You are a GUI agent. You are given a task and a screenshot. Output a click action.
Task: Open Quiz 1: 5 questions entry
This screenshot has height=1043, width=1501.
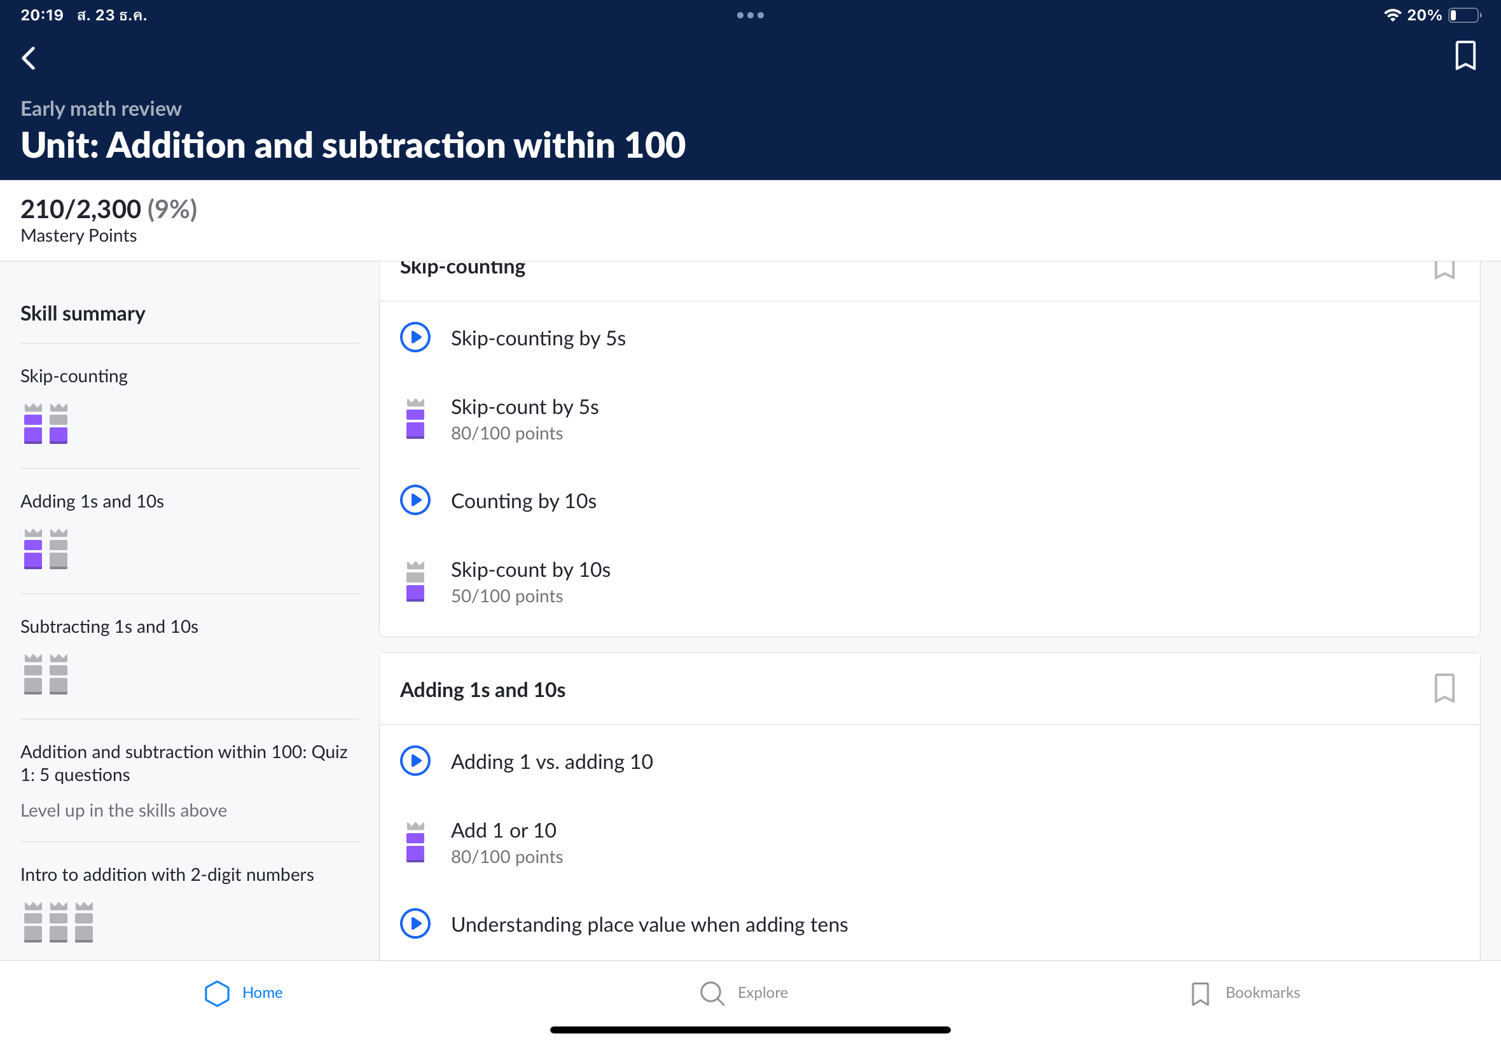click(x=184, y=763)
